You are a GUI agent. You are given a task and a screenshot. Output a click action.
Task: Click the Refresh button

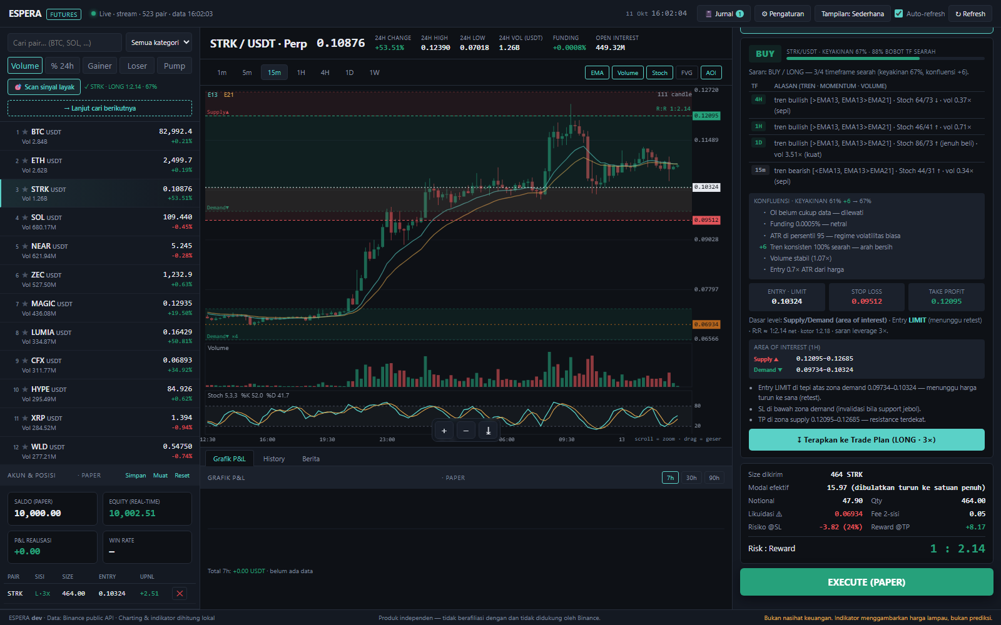click(x=970, y=14)
